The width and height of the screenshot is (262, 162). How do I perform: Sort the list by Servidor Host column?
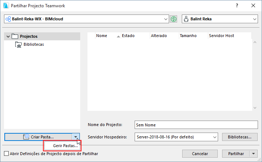230,36
